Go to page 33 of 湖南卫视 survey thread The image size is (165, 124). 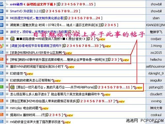pyautogui.click(x=96, y=46)
